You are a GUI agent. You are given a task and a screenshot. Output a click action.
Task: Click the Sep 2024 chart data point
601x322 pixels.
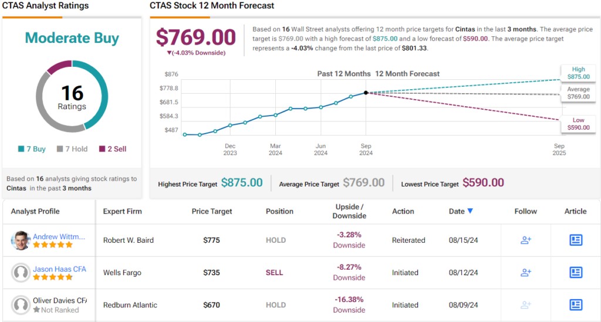pos(366,93)
